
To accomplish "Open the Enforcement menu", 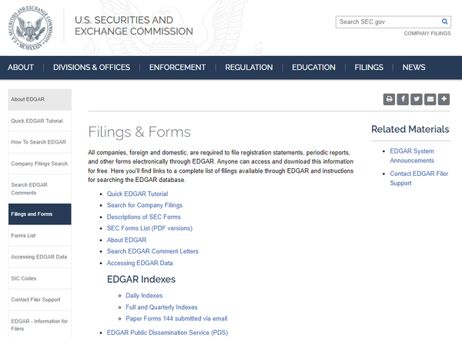I will click(177, 68).
